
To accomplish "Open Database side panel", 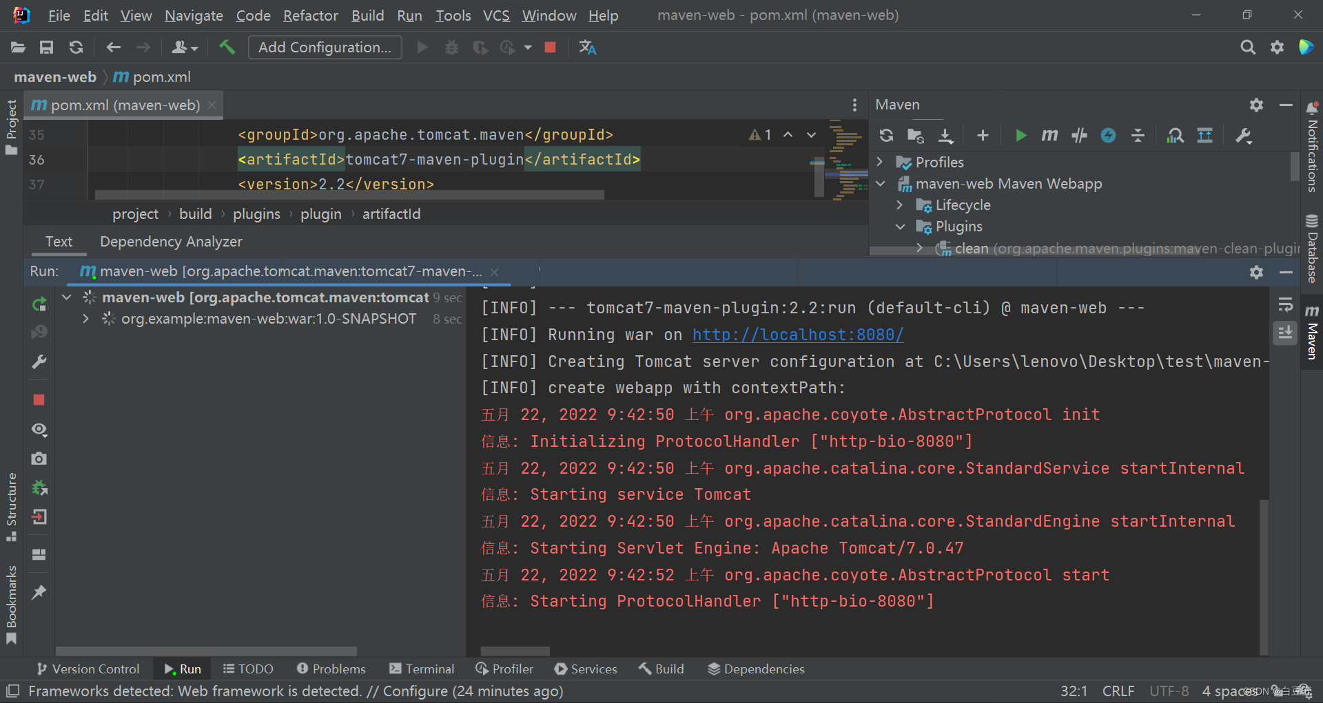I will [1312, 249].
